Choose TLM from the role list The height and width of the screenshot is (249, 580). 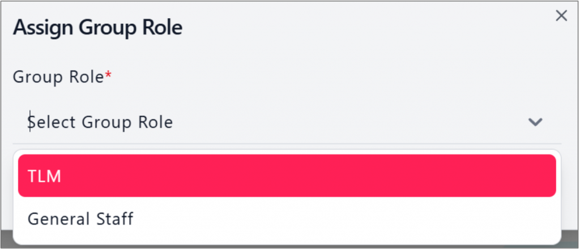tap(287, 176)
